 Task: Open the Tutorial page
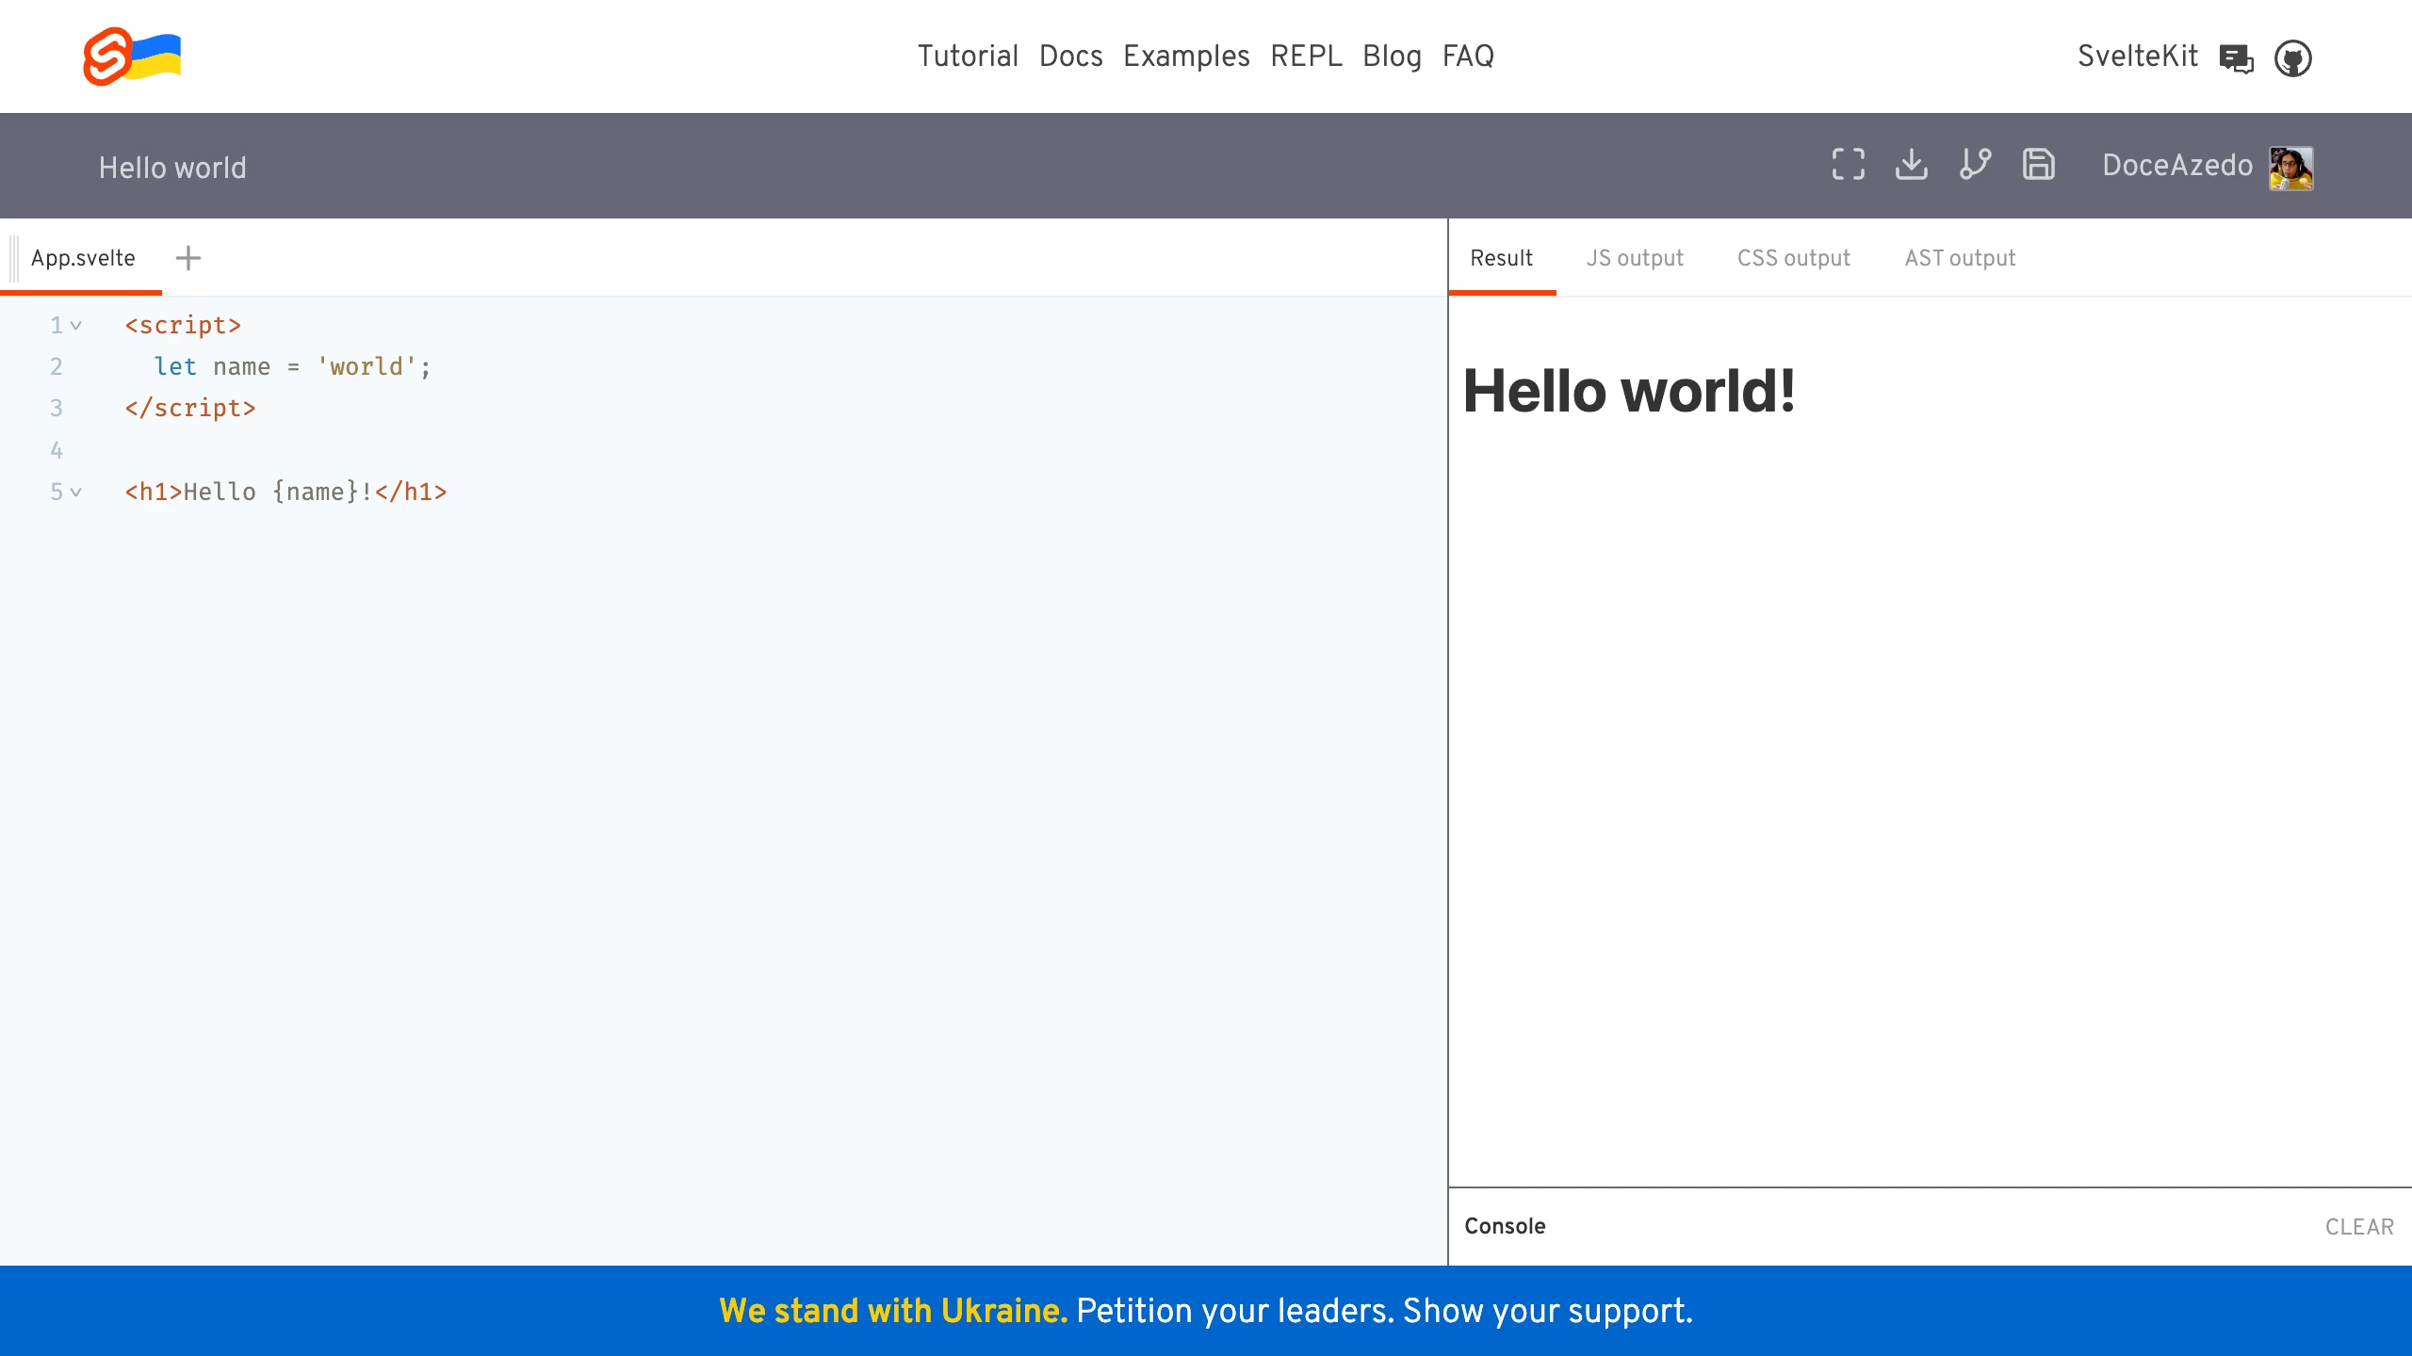[x=968, y=56]
